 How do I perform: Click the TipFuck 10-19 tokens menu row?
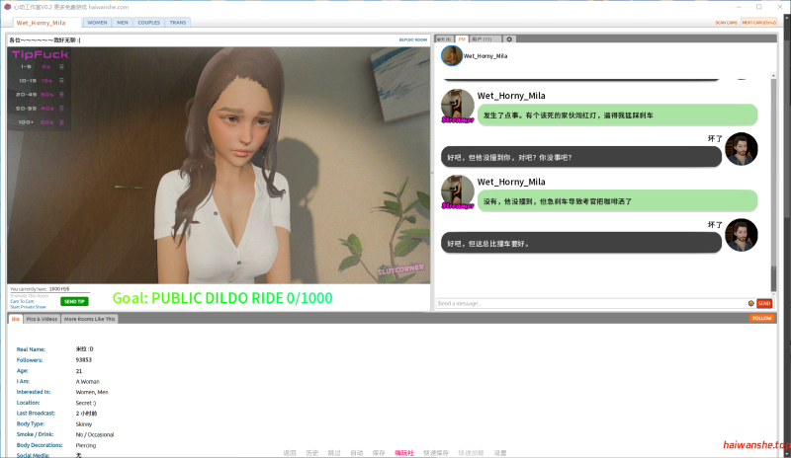(x=40, y=81)
